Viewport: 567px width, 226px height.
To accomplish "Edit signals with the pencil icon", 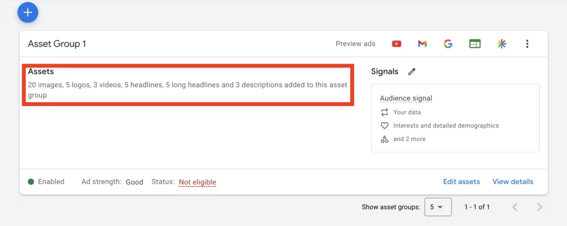I will point(411,71).
